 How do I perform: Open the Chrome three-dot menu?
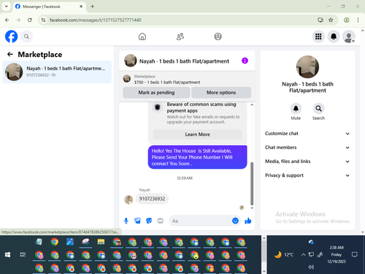[x=358, y=20]
